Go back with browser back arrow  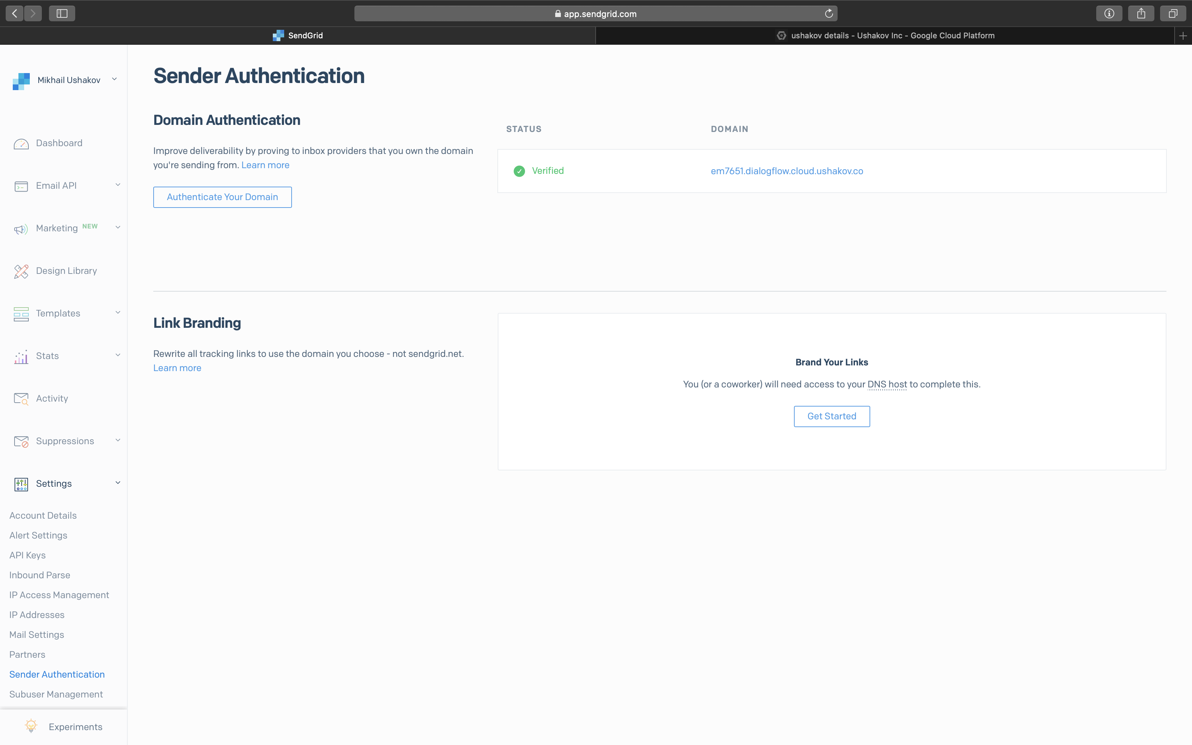pyautogui.click(x=15, y=14)
